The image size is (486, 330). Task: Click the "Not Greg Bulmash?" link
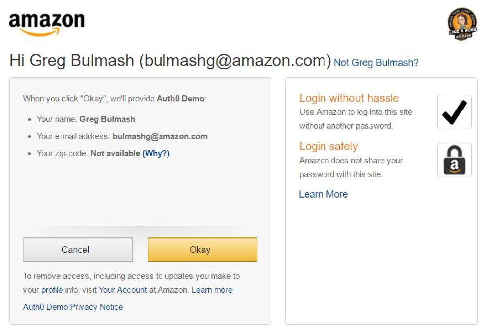coord(376,63)
